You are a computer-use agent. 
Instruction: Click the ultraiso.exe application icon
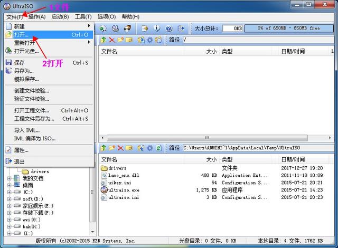pos(104,190)
